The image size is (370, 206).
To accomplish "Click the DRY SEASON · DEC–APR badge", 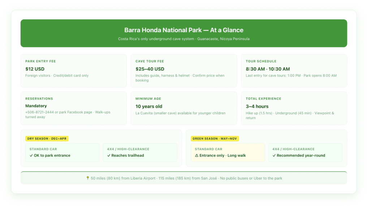I will click(47, 138).
